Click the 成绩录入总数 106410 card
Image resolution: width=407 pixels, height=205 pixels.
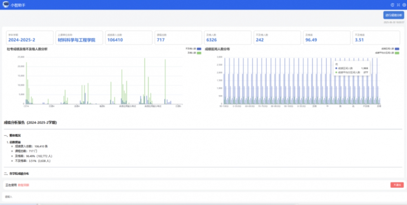click(129, 38)
